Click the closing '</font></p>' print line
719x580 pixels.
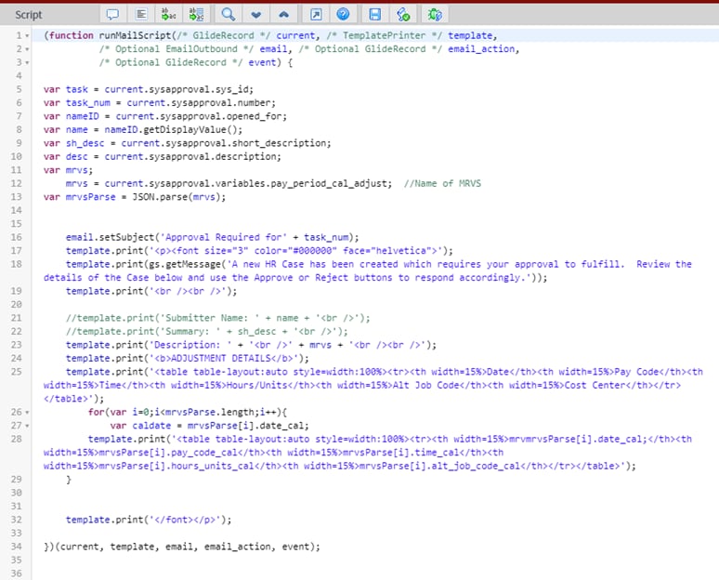(149, 520)
